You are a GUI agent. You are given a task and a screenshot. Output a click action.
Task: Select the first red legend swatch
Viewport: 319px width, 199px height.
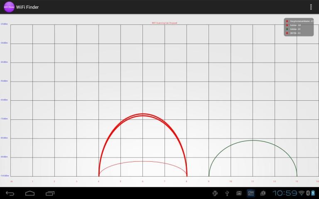(x=287, y=21)
